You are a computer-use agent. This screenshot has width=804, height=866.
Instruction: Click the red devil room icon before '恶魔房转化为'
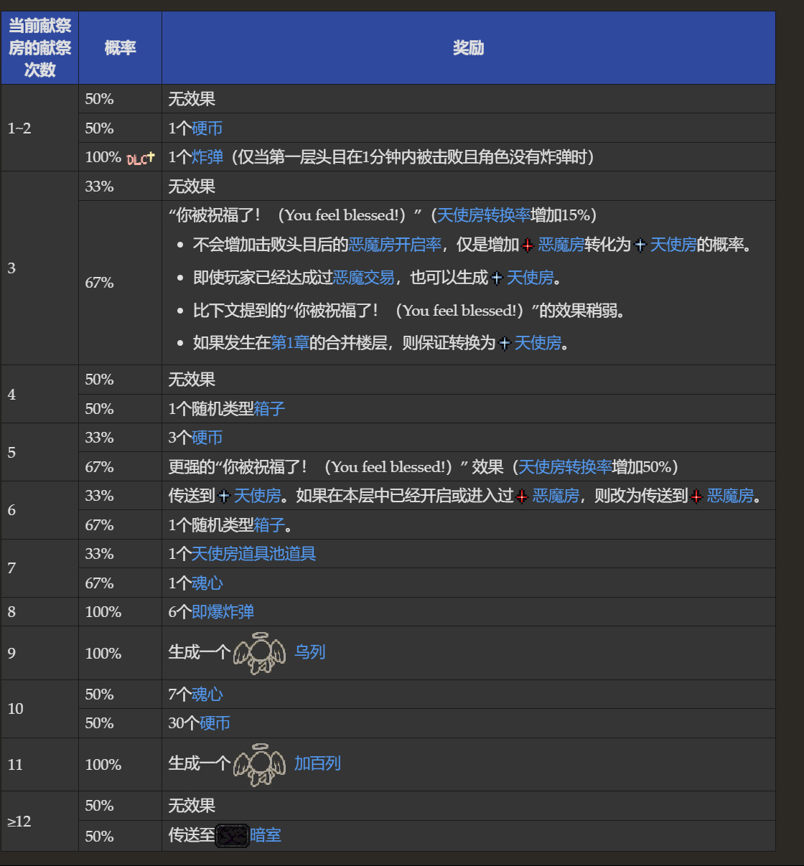pos(528,245)
